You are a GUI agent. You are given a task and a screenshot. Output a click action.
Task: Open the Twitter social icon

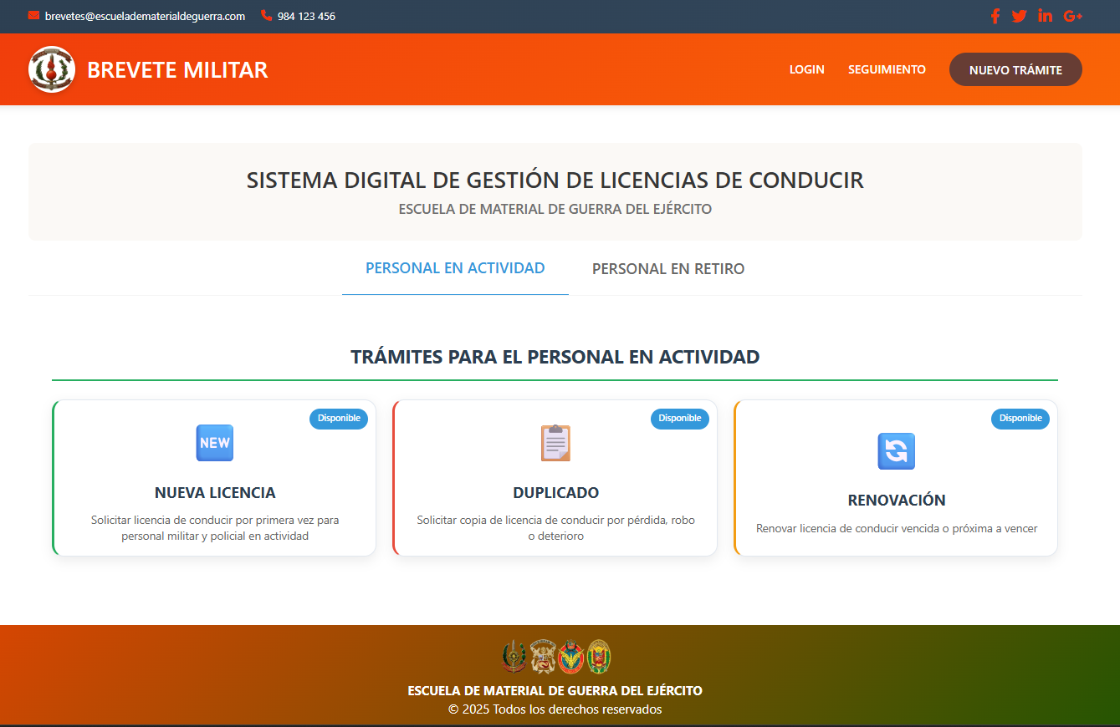1019,16
